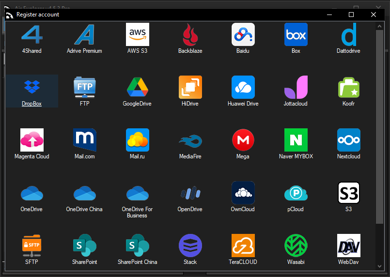The image size is (390, 277).
Task: Click the HiDrive icon
Action: [190, 87]
